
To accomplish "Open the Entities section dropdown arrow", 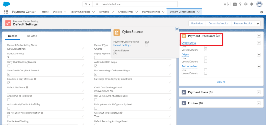I will coord(258,103).
